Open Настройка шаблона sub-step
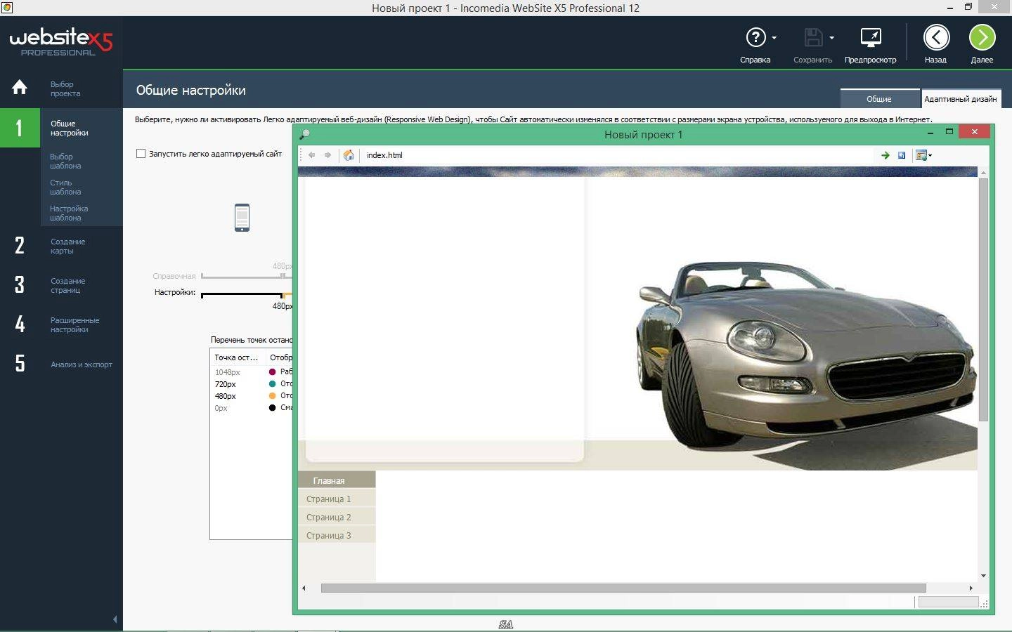Viewport: 1012px width, 632px height. point(69,213)
